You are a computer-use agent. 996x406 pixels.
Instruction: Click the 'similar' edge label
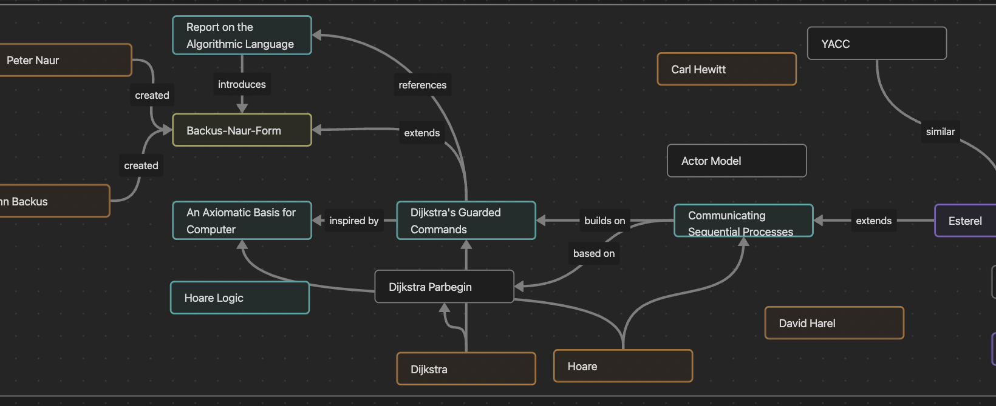coord(940,131)
